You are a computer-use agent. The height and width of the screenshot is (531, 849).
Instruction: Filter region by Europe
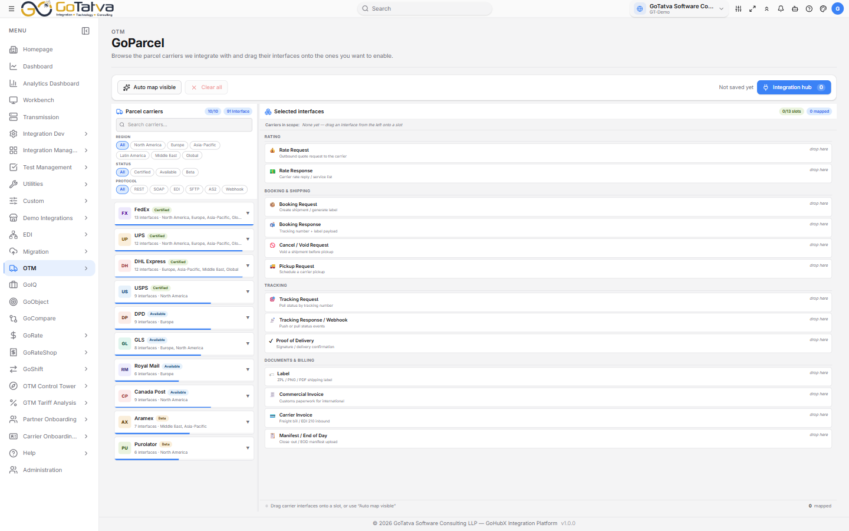click(177, 145)
